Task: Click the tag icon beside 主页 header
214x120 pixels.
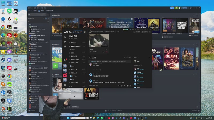Action: pos(128,58)
